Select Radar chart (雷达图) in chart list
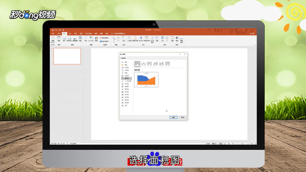Viewport: 306px width, 172px height. coord(125,89)
